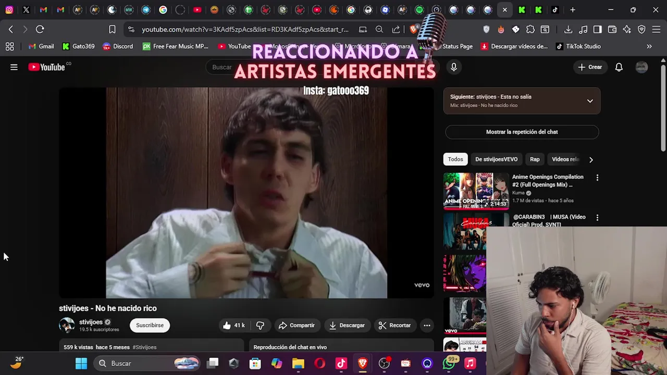The image size is (667, 375).
Task: Open options for Anime Openings Compilation video
Action: 597,178
